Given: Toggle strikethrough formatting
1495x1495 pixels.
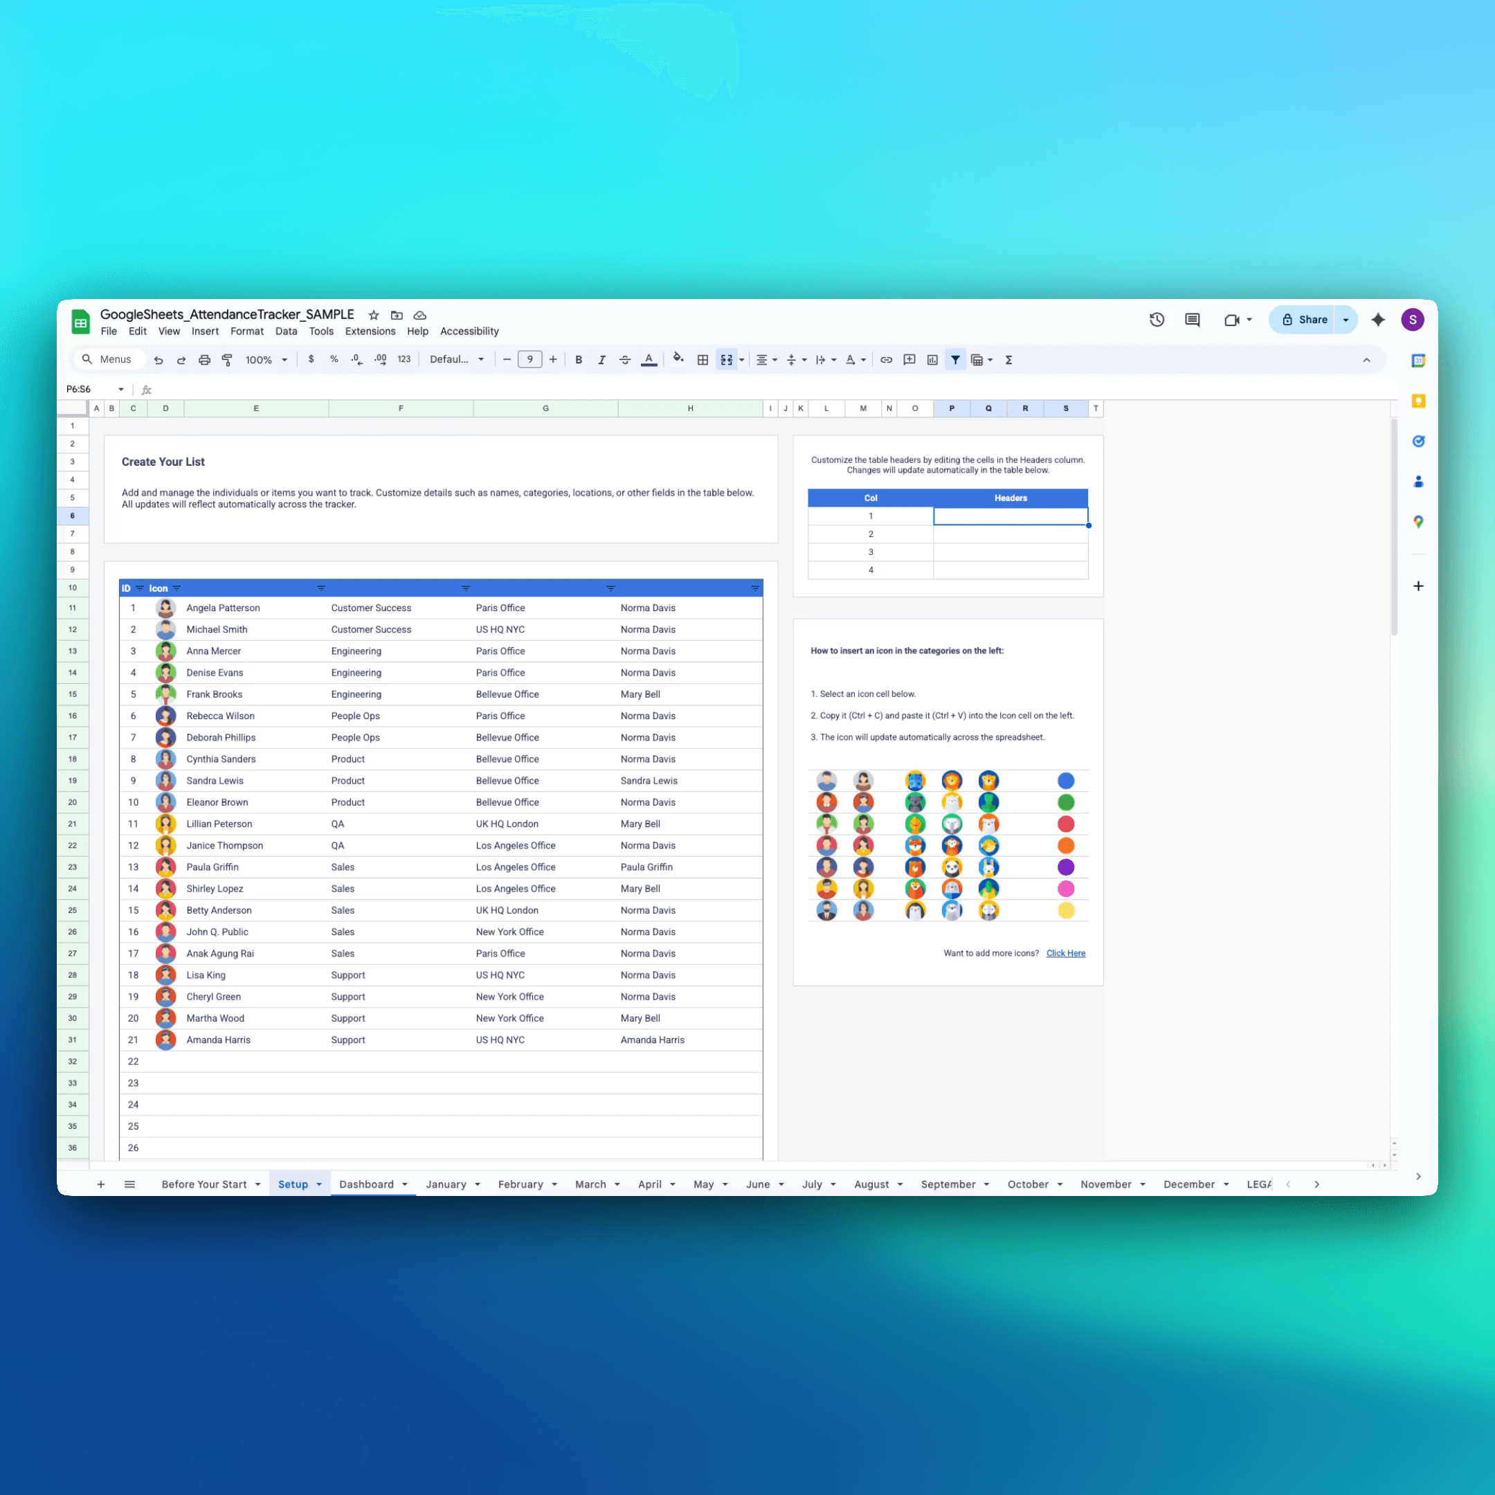Looking at the screenshot, I should tap(624, 359).
